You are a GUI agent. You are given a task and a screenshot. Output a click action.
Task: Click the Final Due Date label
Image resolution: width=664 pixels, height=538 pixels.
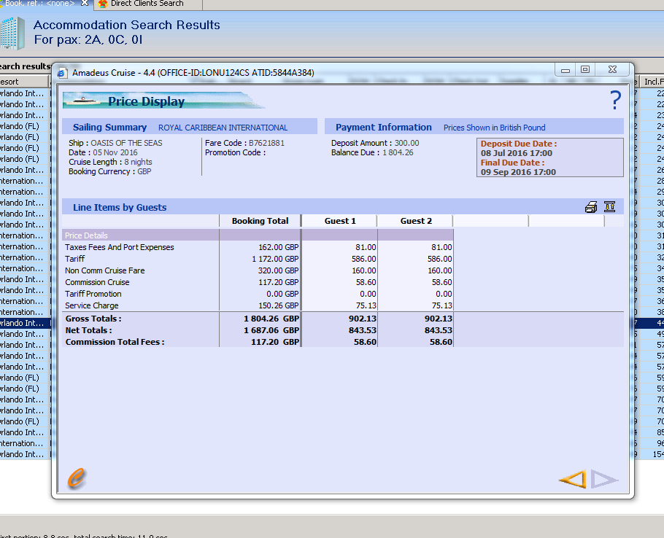[x=512, y=163]
